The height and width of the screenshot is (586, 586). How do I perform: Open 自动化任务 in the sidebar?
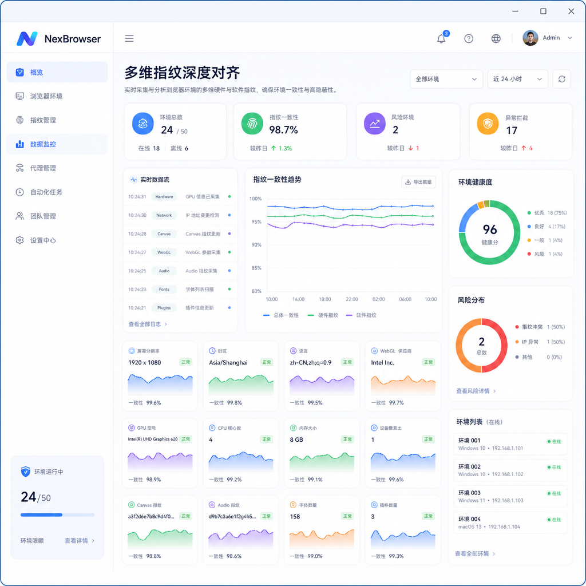tap(57, 192)
